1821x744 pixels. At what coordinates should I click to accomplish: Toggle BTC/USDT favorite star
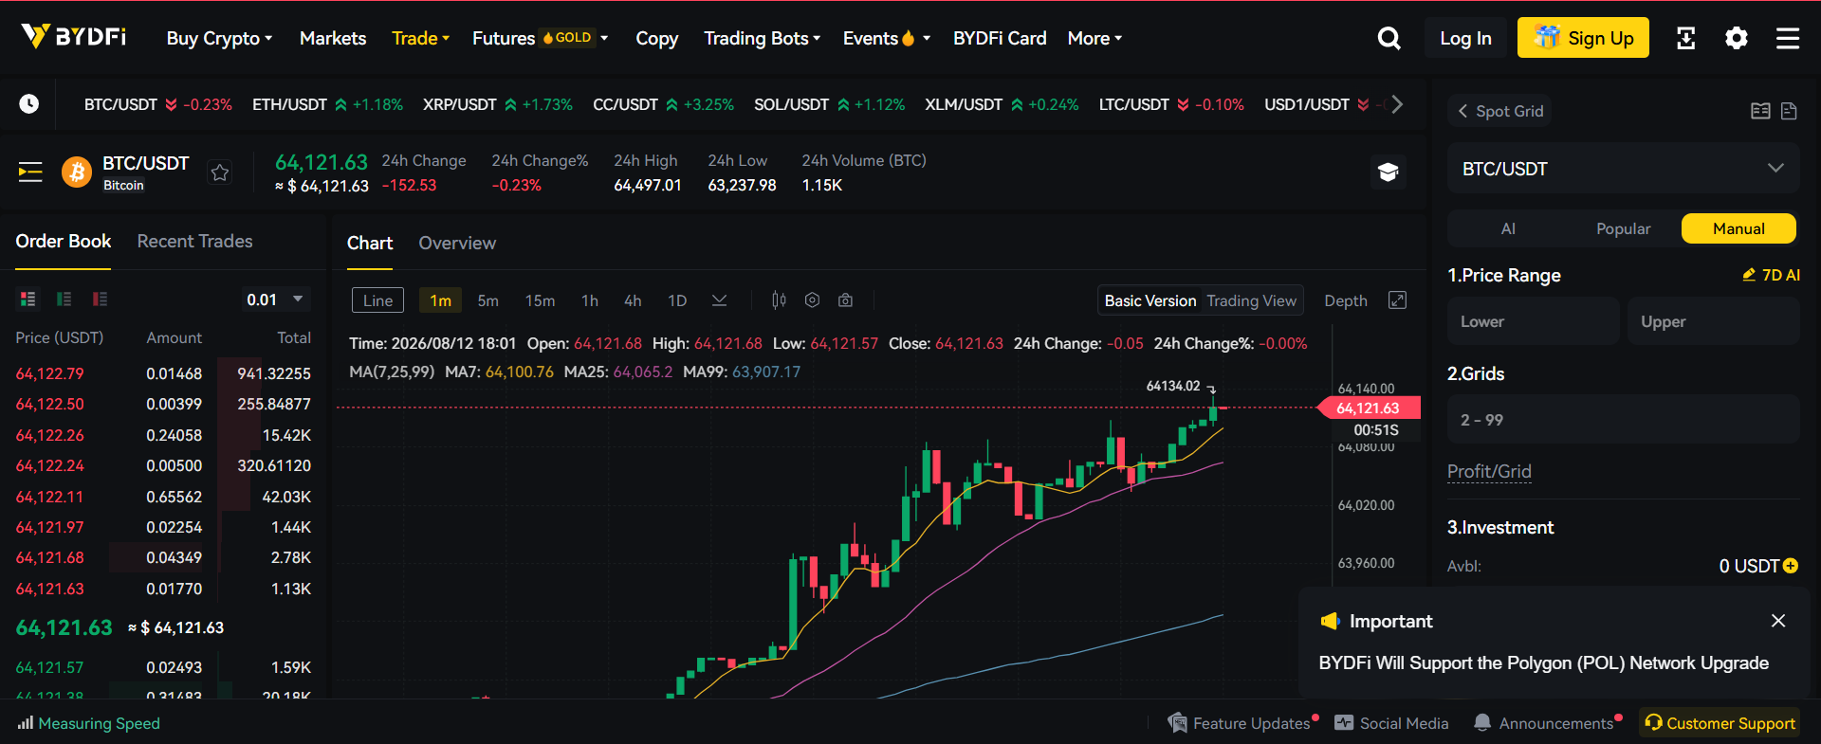(220, 172)
